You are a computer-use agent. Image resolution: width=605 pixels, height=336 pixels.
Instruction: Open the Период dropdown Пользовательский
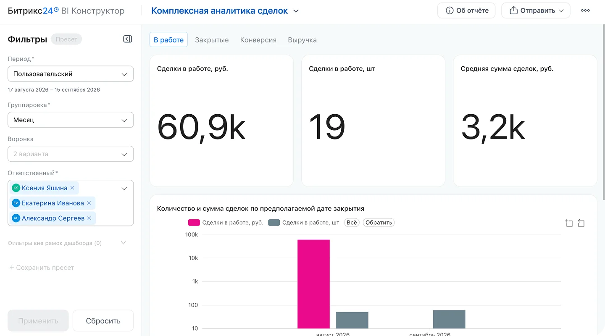click(71, 74)
